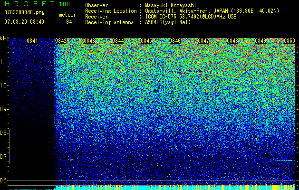Click the 0842 time marker
This screenshot has height=190, width=299.
tap(61, 41)
